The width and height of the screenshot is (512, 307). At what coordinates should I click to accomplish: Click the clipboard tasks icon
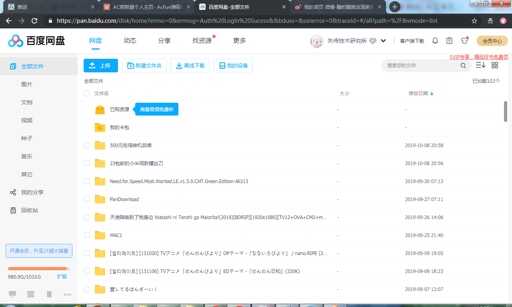point(449,40)
